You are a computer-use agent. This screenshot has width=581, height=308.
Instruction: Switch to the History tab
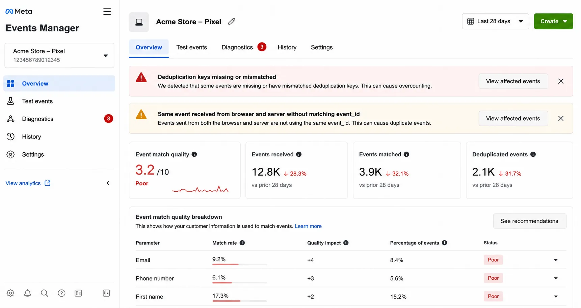[x=287, y=48]
